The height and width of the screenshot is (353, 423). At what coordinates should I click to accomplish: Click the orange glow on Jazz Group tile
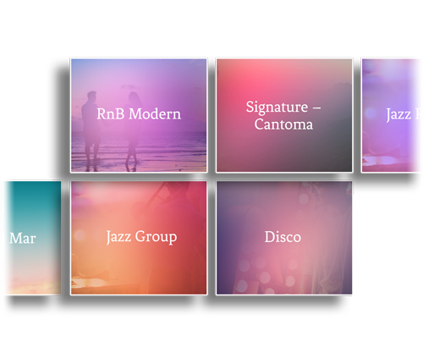[113, 265]
